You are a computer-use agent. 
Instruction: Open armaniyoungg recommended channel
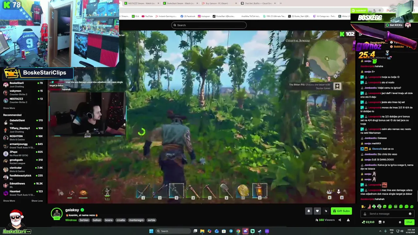[23, 145]
